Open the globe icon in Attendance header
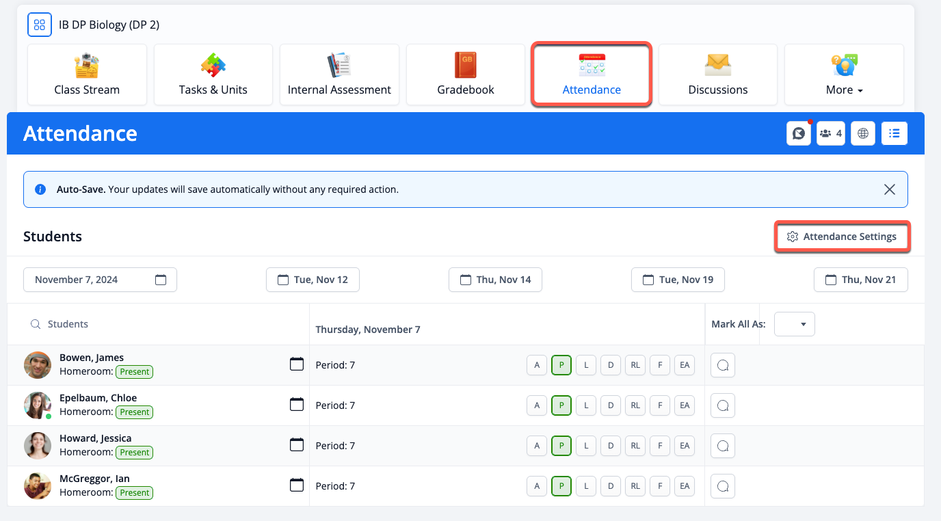The width and height of the screenshot is (941, 521). pyautogui.click(x=863, y=134)
